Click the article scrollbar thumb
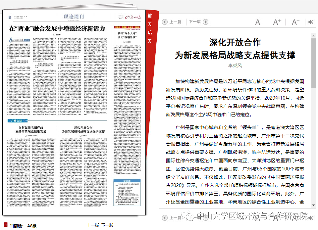 coord(314,63)
